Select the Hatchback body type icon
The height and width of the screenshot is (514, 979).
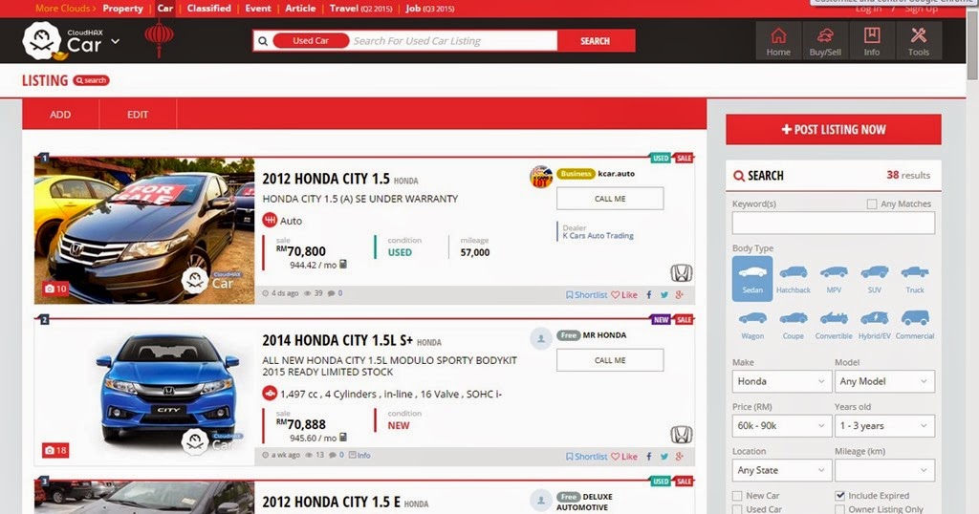click(793, 279)
